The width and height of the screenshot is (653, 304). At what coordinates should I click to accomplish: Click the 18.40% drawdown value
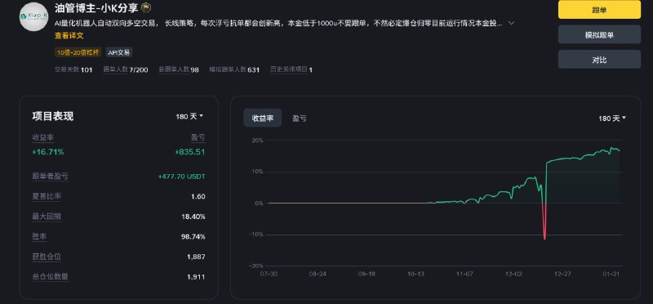tap(193, 217)
